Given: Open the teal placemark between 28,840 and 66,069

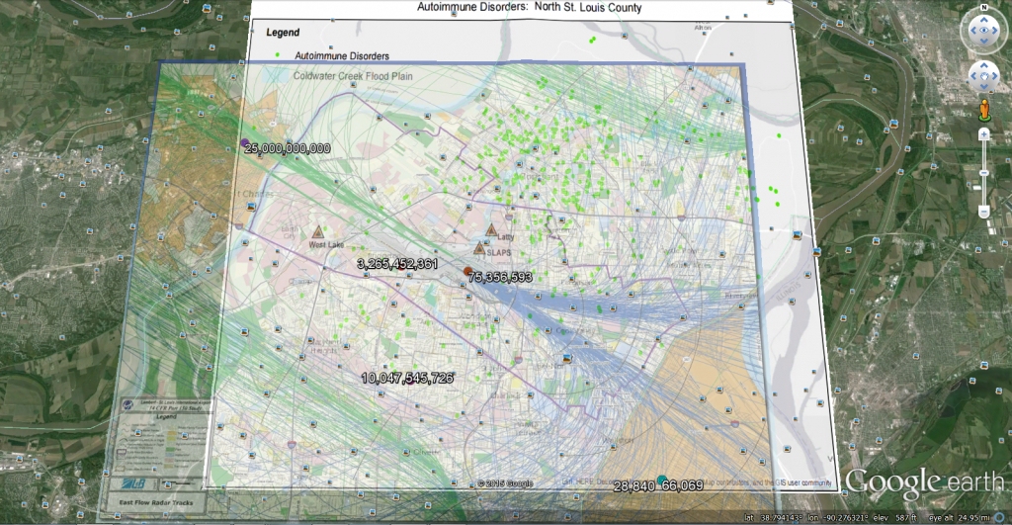Looking at the screenshot, I should coord(661,480).
